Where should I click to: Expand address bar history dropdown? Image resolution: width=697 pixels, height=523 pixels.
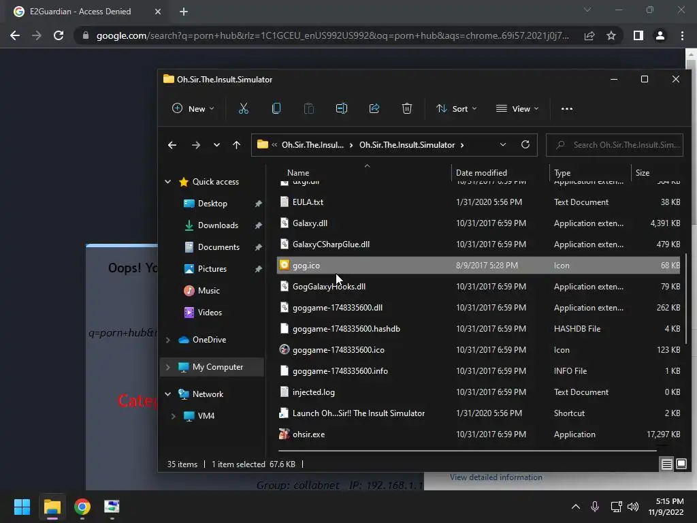pos(503,144)
